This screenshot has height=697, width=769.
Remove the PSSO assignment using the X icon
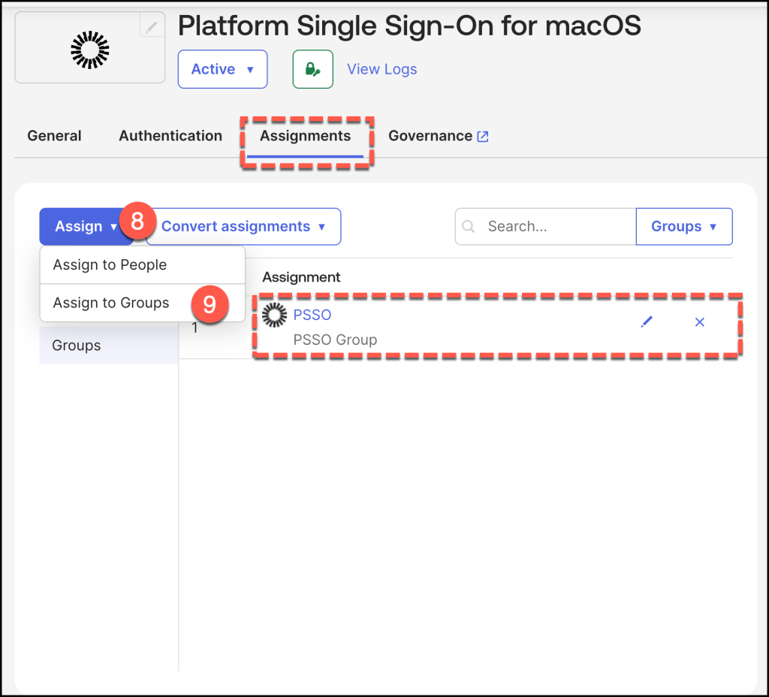point(699,321)
